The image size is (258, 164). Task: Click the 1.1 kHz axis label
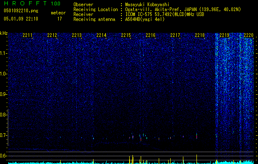coord(3,53)
